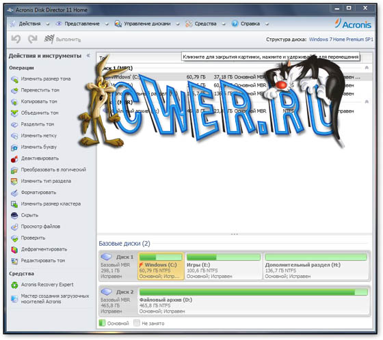
Task: Select the convert to logical icon
Action: click(x=14, y=170)
